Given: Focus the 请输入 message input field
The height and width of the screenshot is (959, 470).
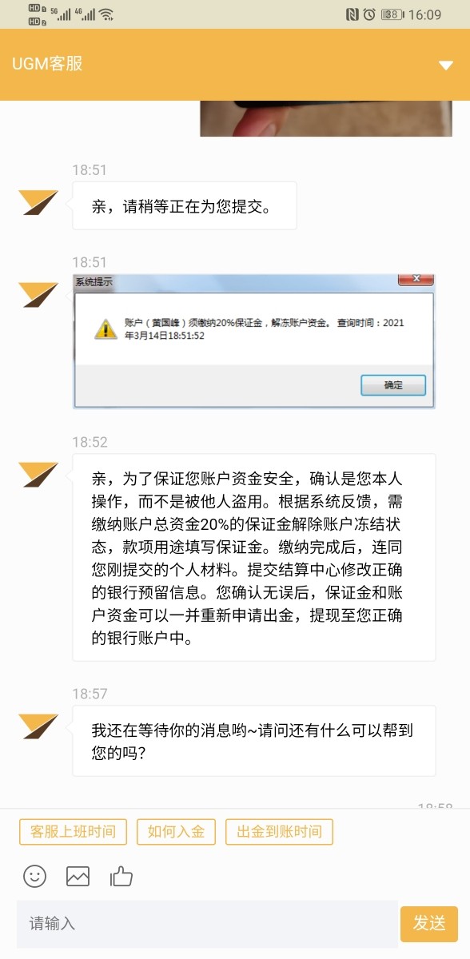Looking at the screenshot, I should 207,924.
